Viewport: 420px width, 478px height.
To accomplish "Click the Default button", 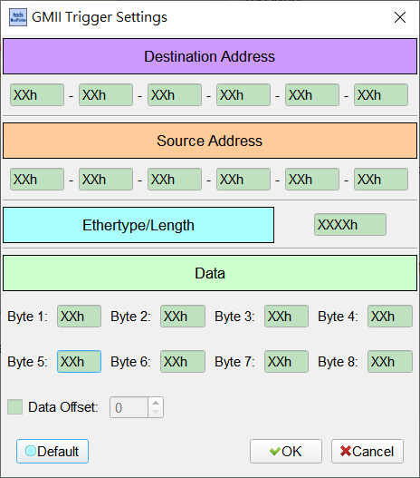I will click(x=52, y=451).
